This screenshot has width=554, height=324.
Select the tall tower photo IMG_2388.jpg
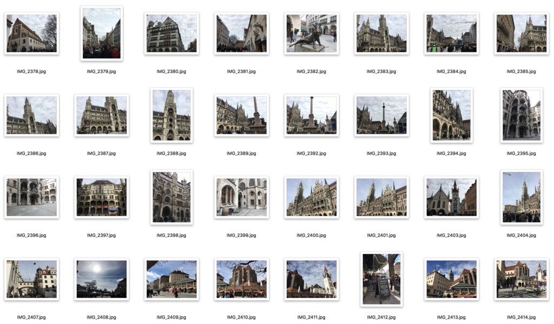click(172, 116)
